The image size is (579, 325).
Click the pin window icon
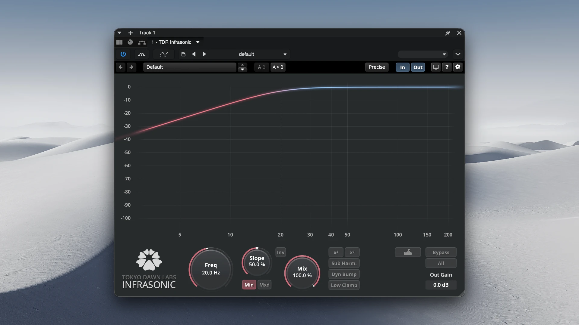click(x=448, y=33)
